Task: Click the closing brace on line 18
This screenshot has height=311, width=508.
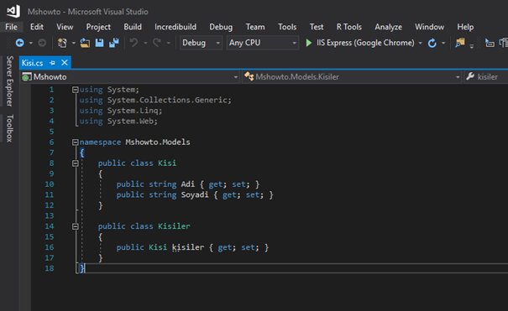Action: (82, 268)
